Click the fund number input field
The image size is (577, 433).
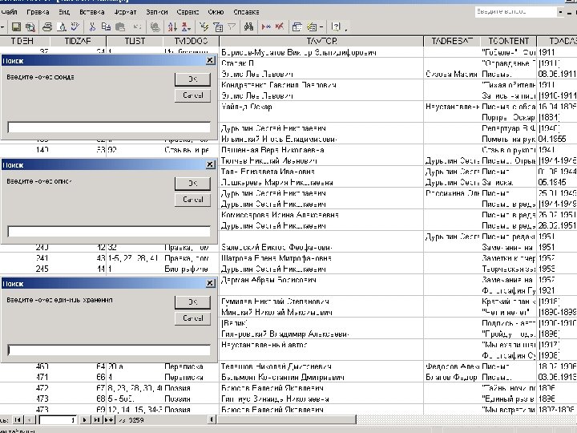[109, 127]
